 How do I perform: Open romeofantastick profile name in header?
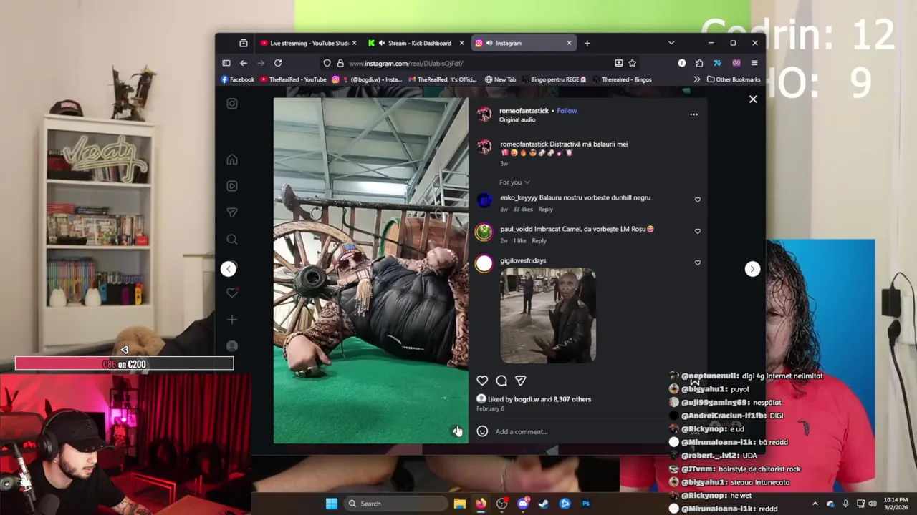524,111
